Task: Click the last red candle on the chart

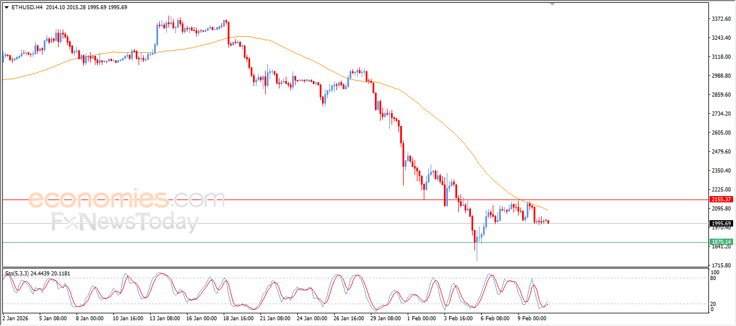Action: [549, 222]
